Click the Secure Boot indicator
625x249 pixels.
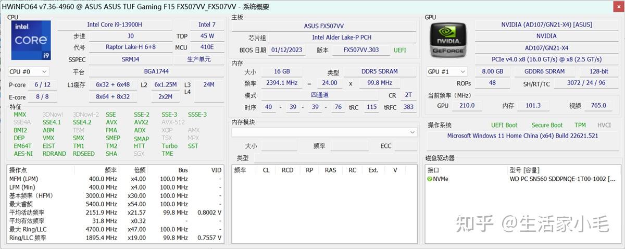click(x=547, y=125)
